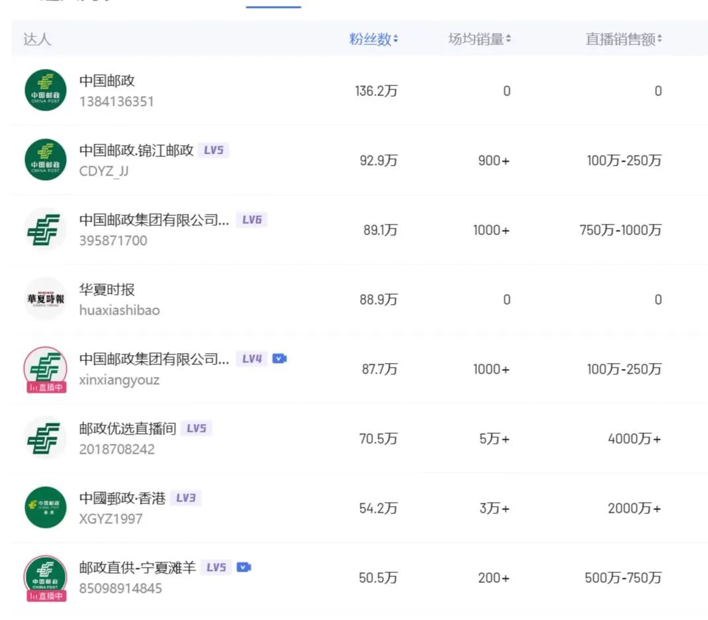Click follower count 89.1万

click(x=380, y=231)
